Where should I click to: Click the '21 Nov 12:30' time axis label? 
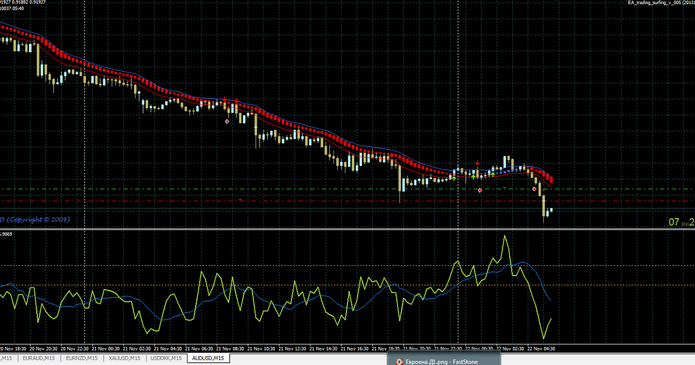[x=293, y=348]
